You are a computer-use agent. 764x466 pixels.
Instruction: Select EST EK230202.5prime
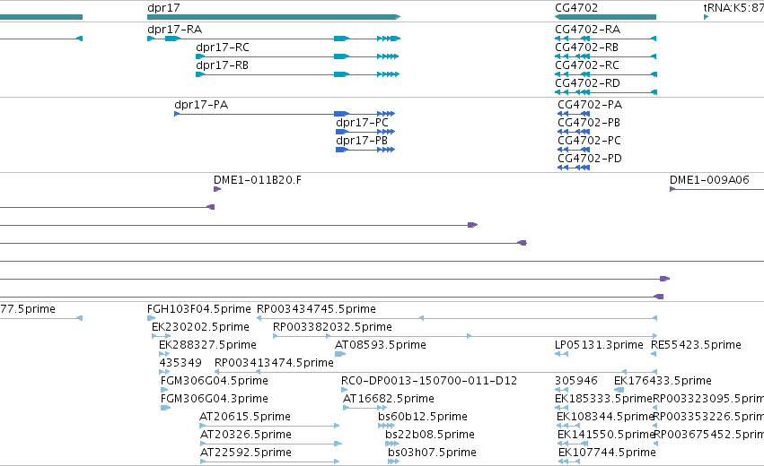click(162, 336)
